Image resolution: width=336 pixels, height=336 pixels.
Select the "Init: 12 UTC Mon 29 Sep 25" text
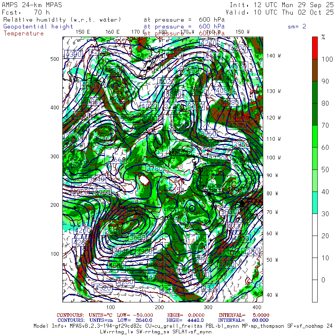pyautogui.click(x=281, y=5)
